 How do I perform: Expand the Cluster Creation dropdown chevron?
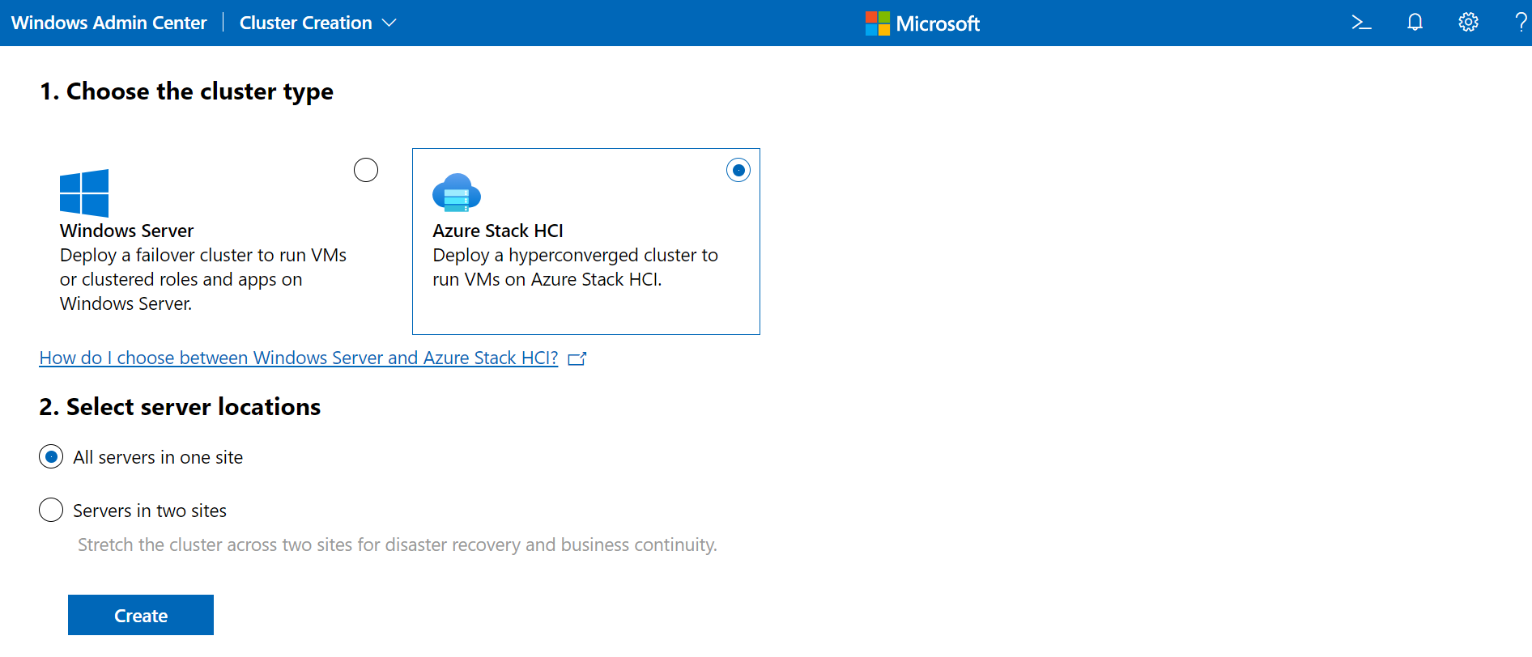[x=389, y=23]
